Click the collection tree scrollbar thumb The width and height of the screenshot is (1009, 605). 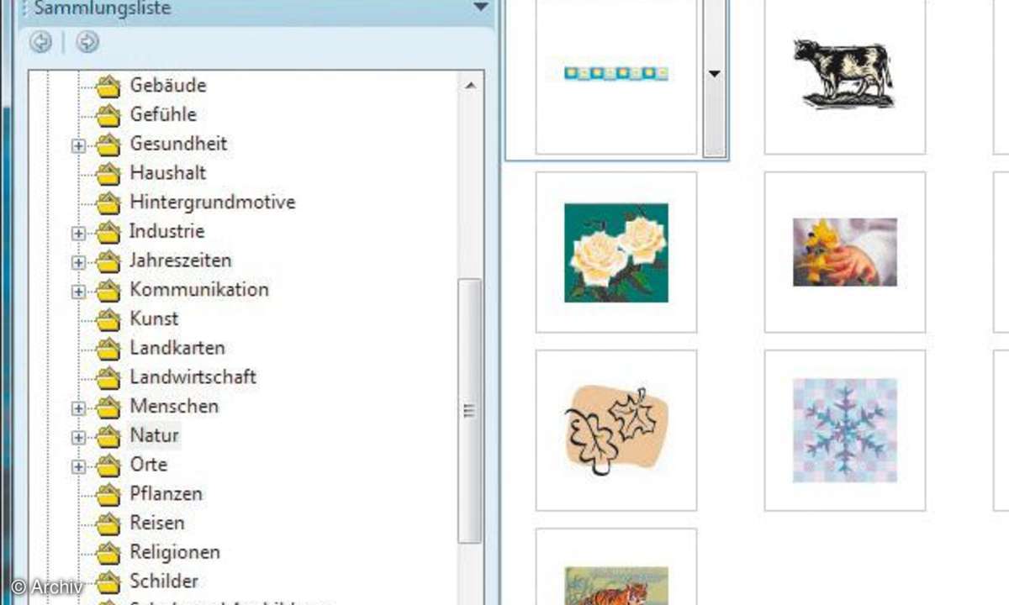click(470, 412)
